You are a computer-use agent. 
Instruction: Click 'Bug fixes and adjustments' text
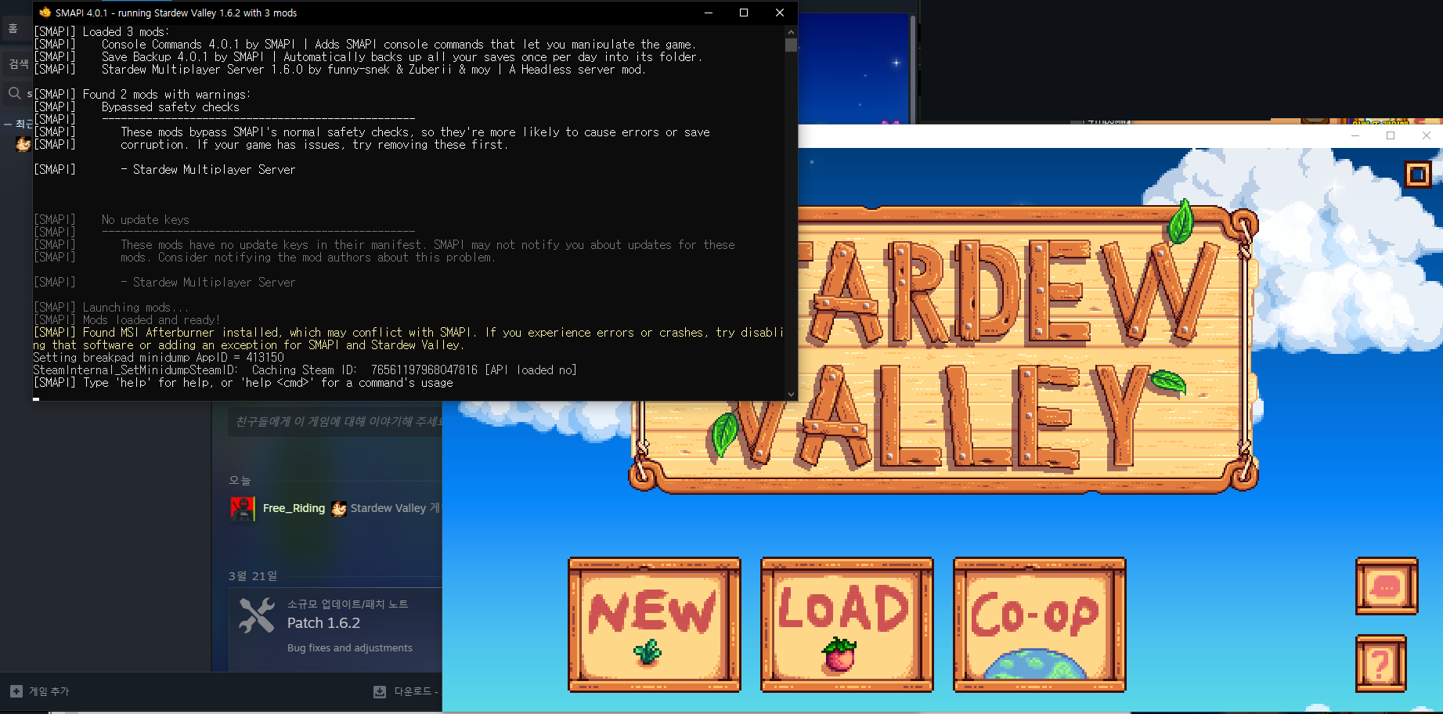(x=349, y=647)
